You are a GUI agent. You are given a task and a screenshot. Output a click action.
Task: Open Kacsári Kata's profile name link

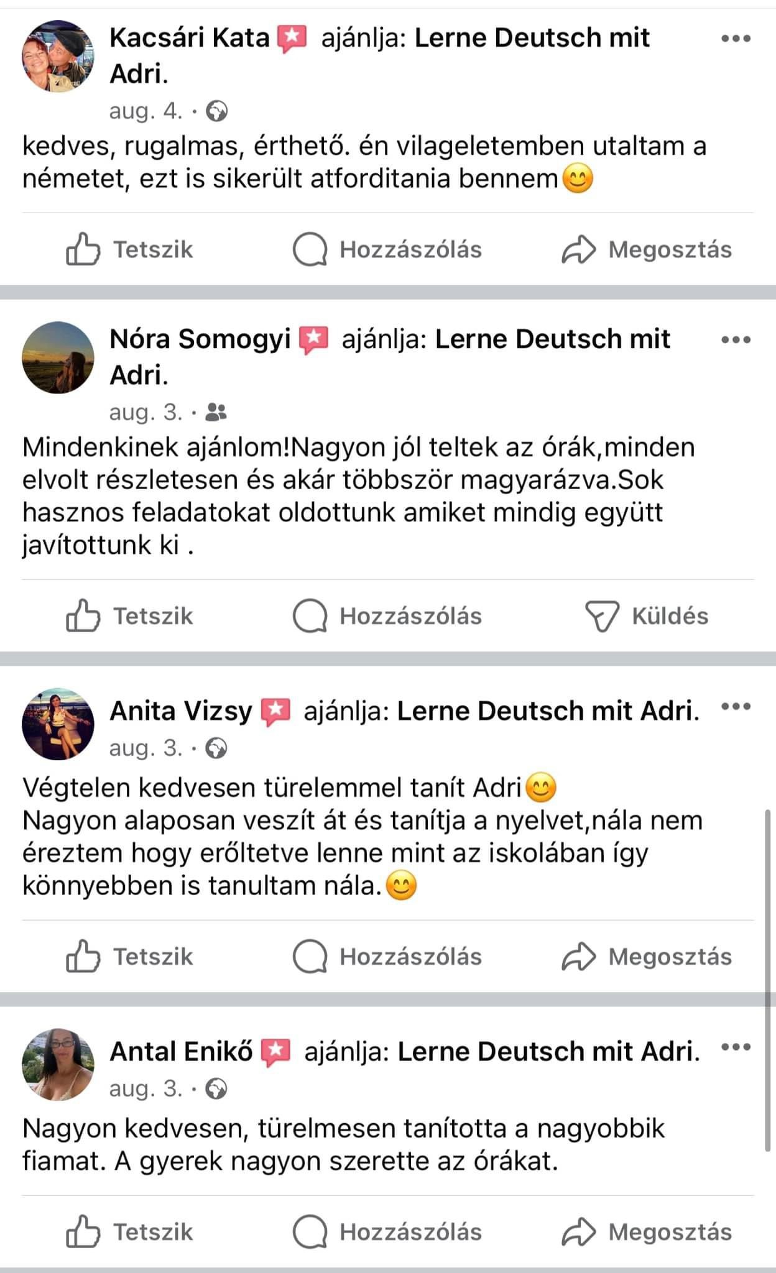point(190,38)
